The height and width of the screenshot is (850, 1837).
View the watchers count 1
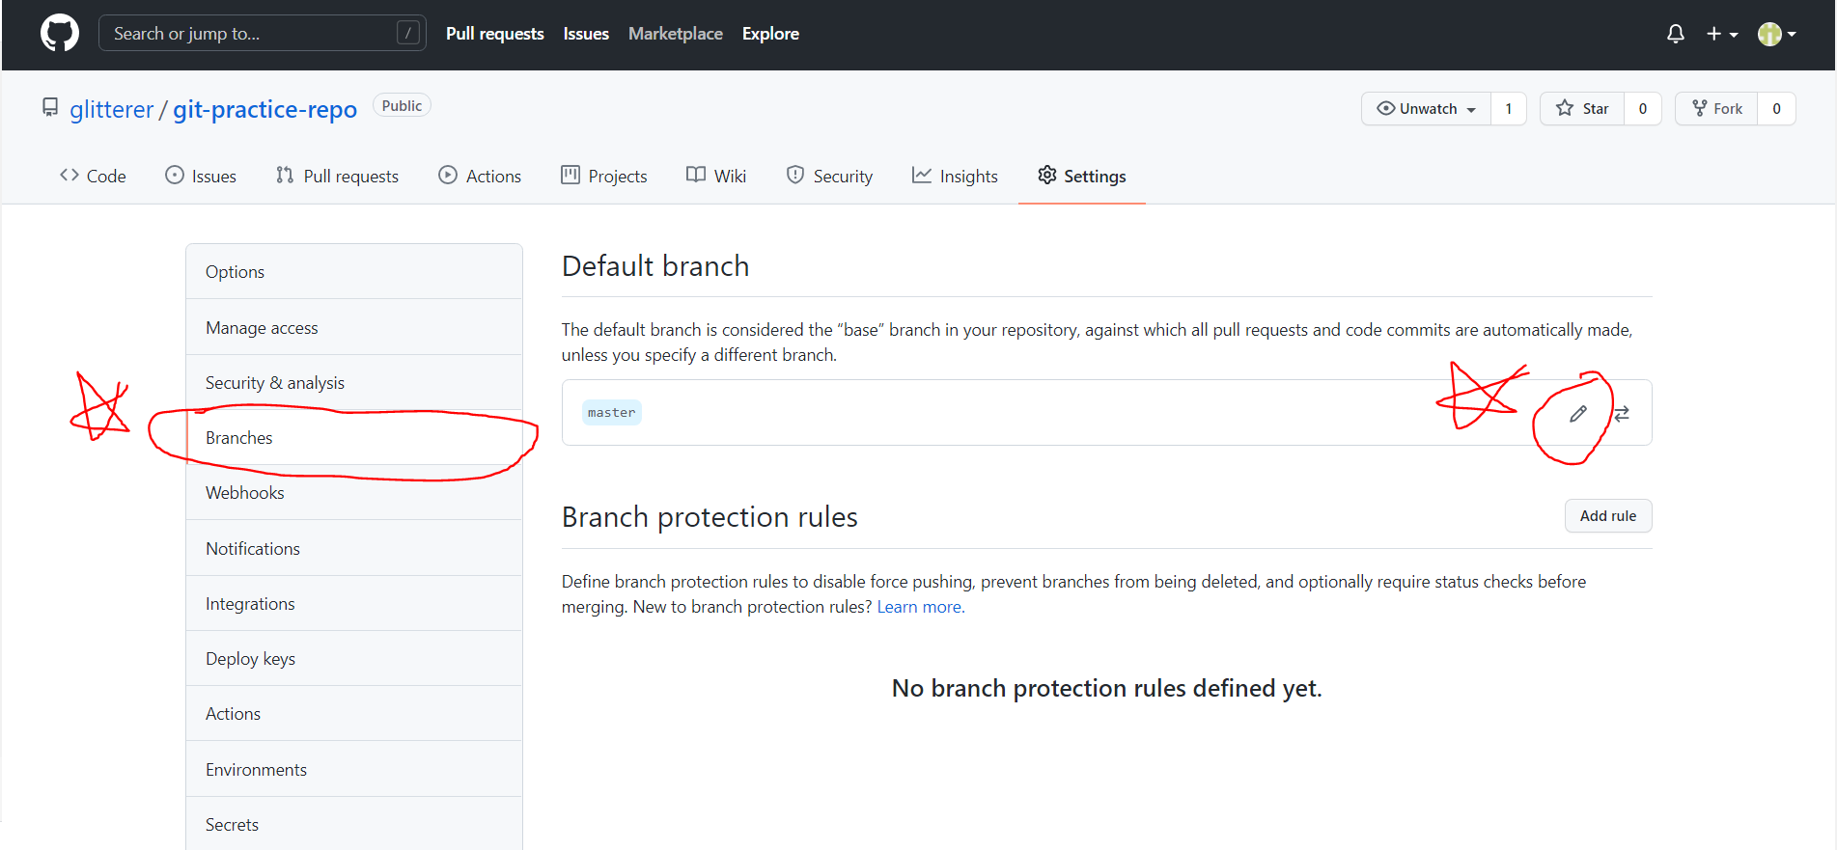[x=1509, y=109]
